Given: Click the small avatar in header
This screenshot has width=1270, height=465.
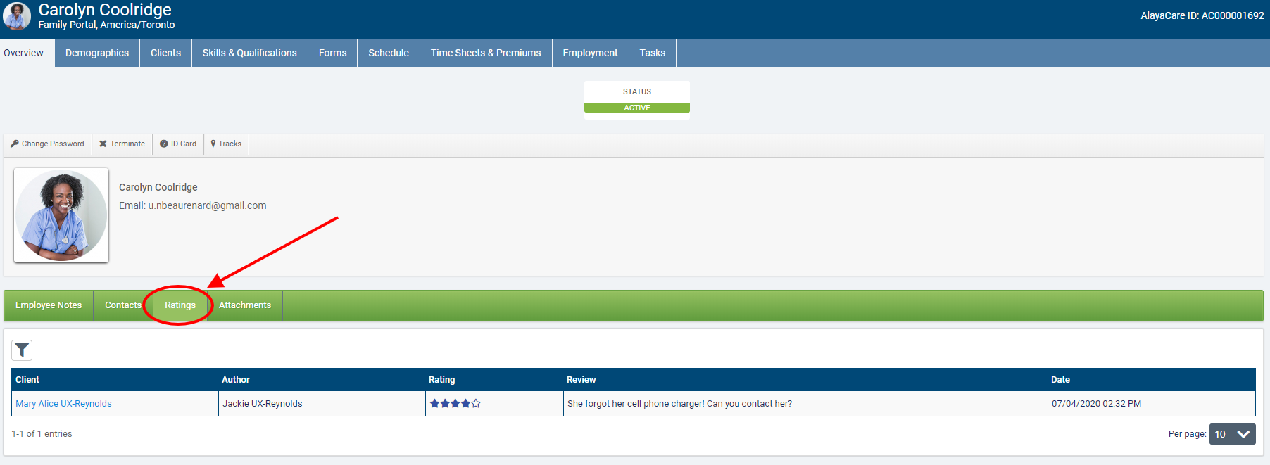Looking at the screenshot, I should point(17,15).
